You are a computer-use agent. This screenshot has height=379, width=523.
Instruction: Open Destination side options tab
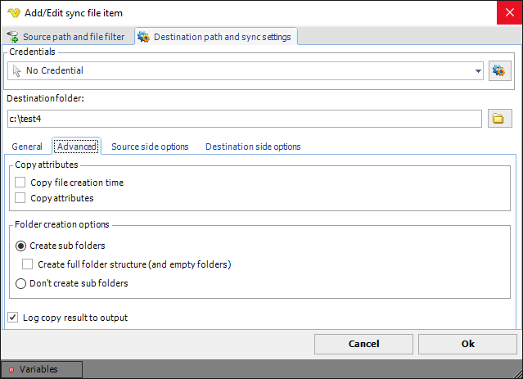(253, 147)
